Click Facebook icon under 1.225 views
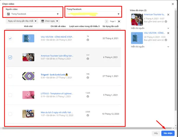This screenshot has width=178, height=137. click(88, 96)
